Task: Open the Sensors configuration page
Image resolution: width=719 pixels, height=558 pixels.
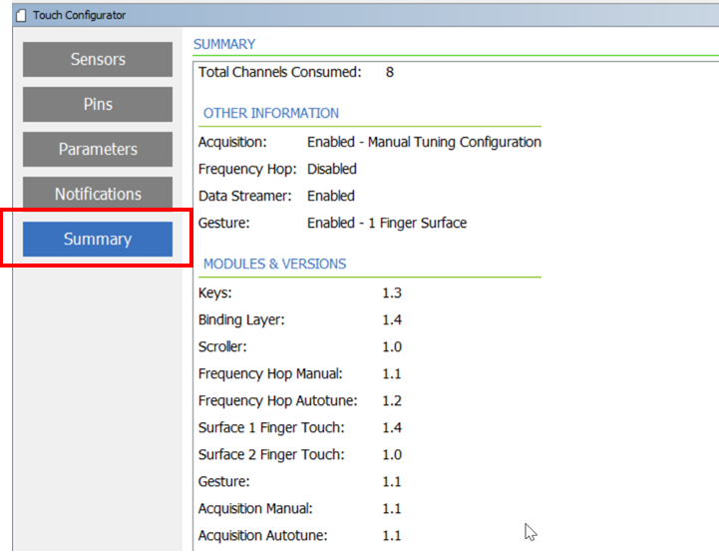Action: 98,60
